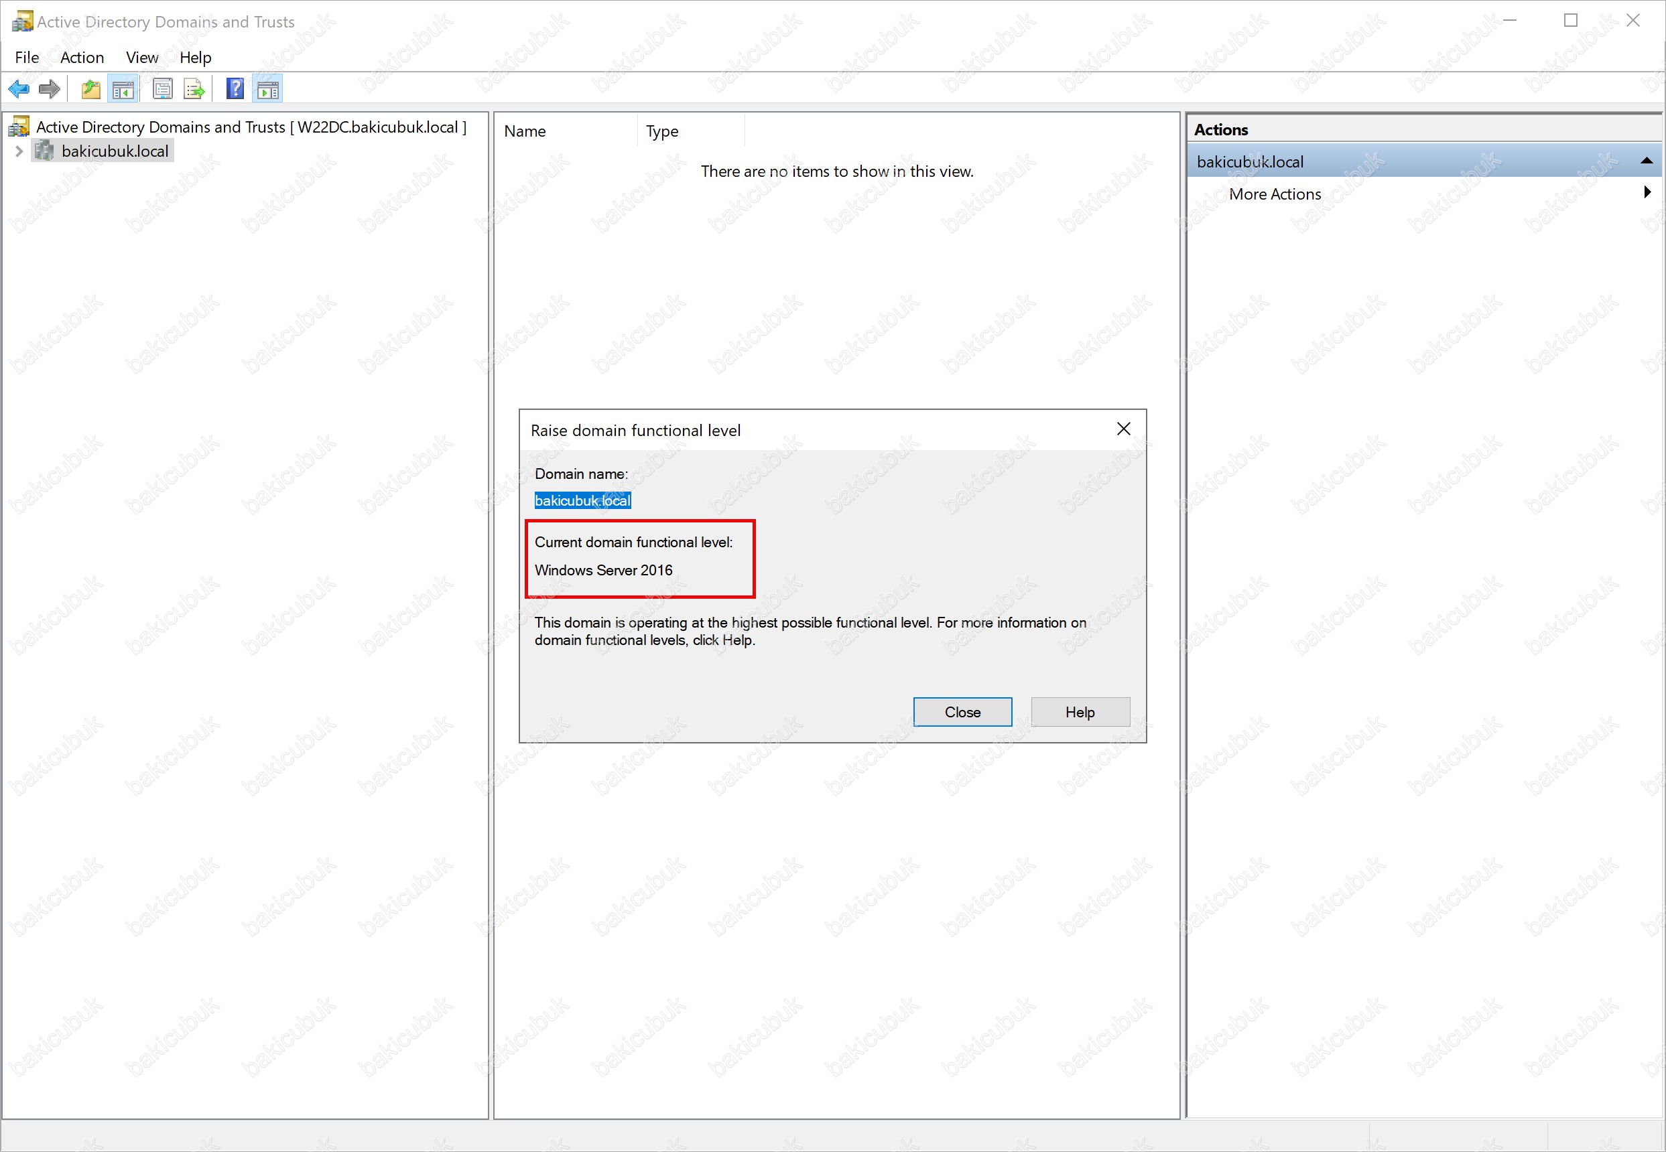Select the Active Directory Domains and Trusts root node
Screen dimensions: 1666x1152
pos(251,127)
